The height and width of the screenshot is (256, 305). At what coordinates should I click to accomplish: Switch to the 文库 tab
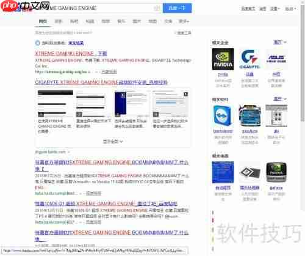pyautogui.click(x=168, y=21)
